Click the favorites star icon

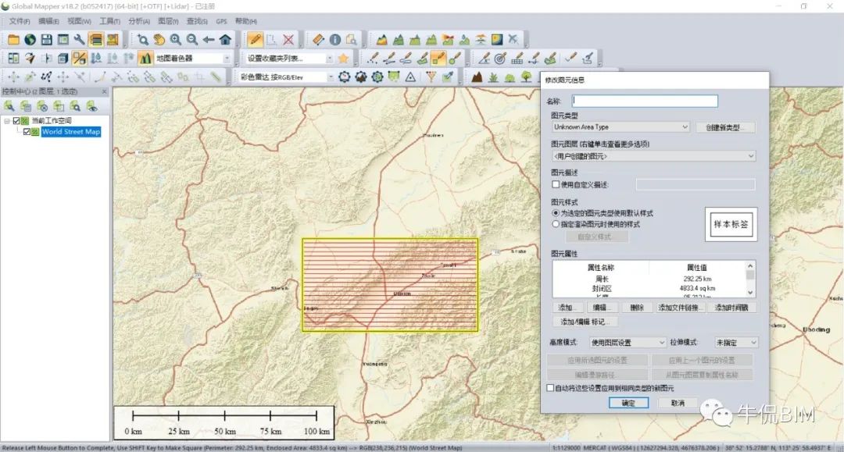[x=343, y=58]
